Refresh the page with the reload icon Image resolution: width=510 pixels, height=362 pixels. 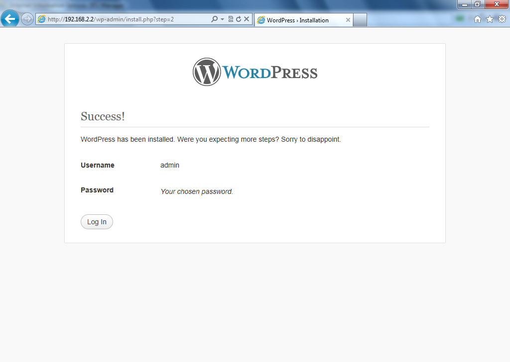[x=239, y=19]
